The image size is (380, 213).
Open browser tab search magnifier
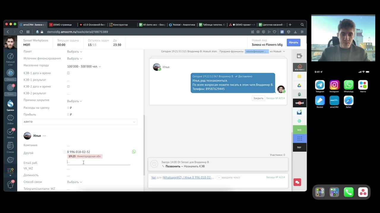[302, 25]
